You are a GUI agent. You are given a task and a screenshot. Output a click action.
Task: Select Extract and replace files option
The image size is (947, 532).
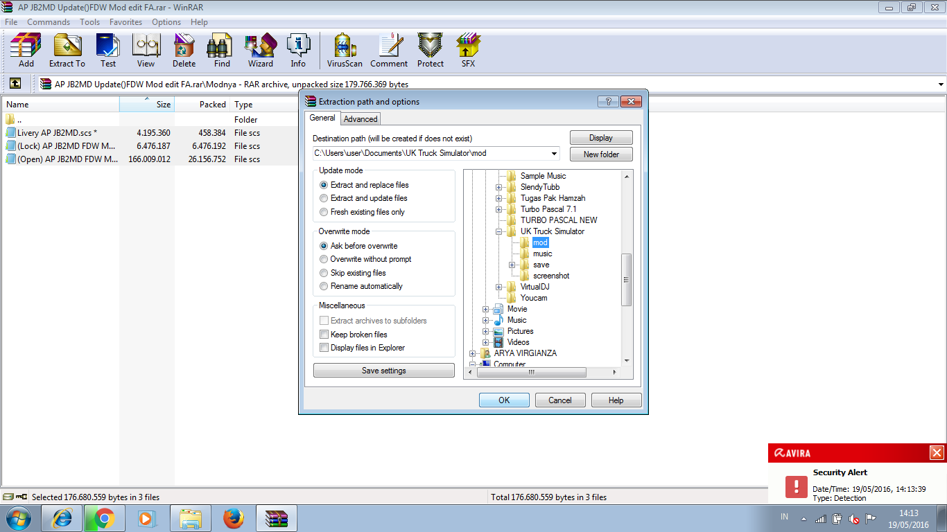pos(364,185)
